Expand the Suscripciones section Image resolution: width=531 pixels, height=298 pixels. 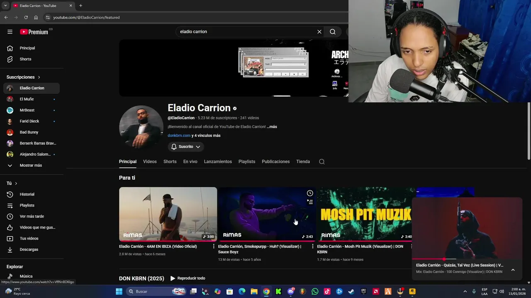24,77
